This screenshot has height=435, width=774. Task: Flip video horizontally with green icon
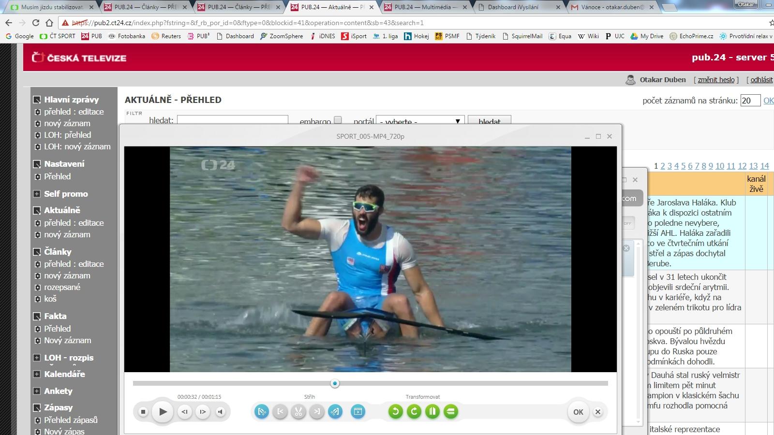tap(432, 412)
